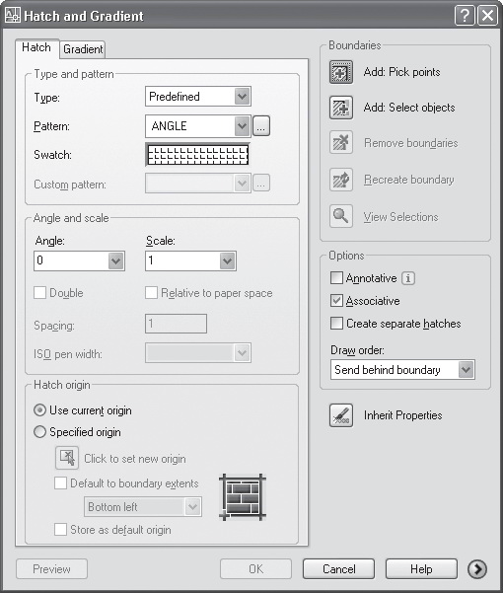The width and height of the screenshot is (503, 593).
Task: Select the Specified origin radio button
Action: pyautogui.click(x=39, y=432)
